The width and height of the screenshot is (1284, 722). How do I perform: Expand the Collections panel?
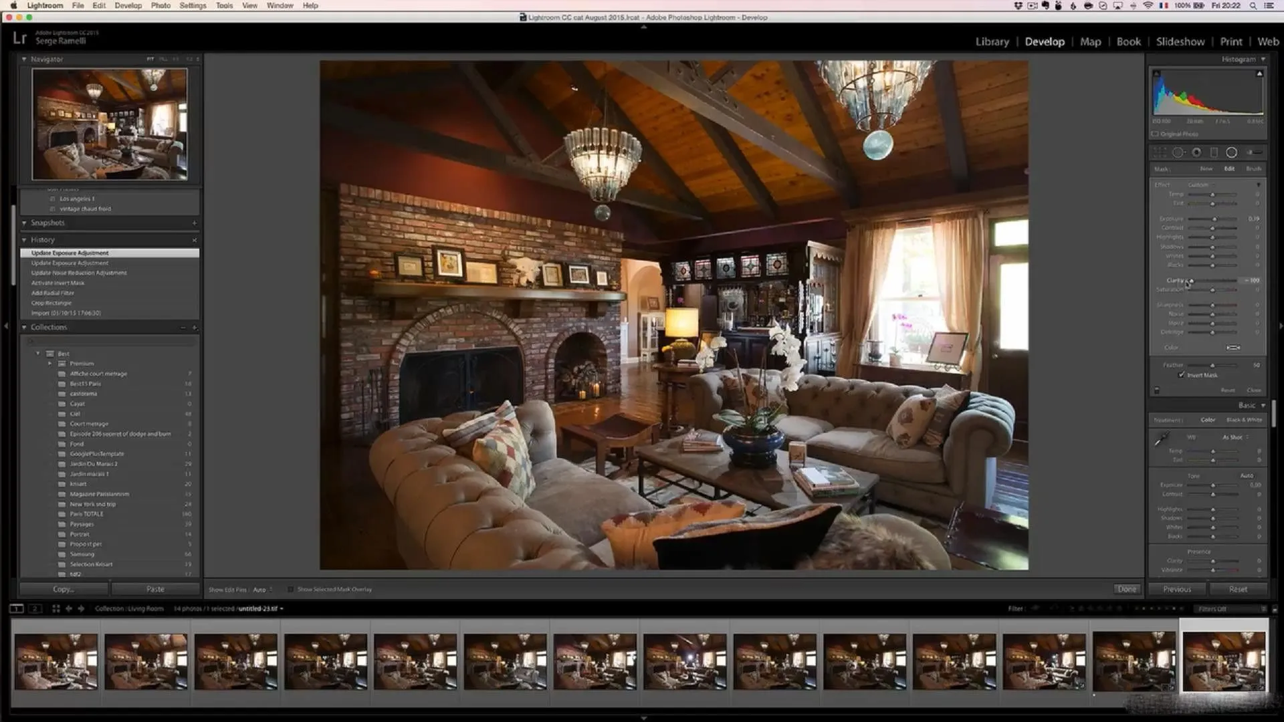point(24,327)
